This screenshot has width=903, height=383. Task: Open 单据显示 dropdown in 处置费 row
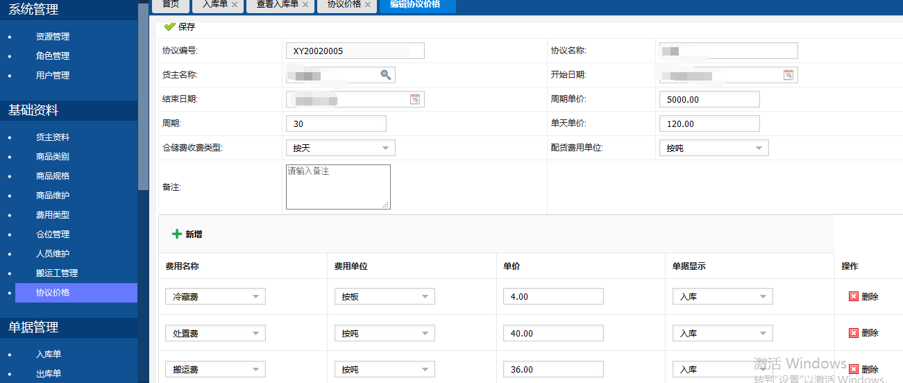pos(763,334)
